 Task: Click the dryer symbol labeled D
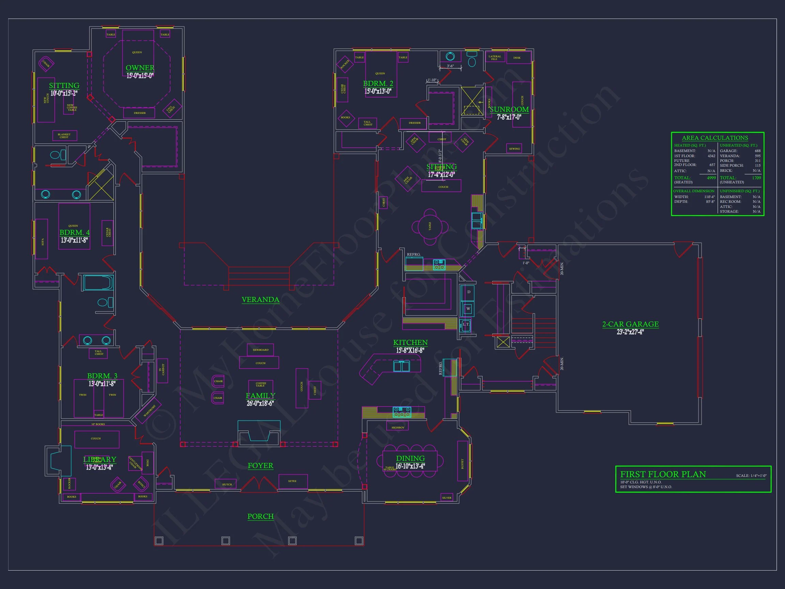pyautogui.click(x=468, y=292)
